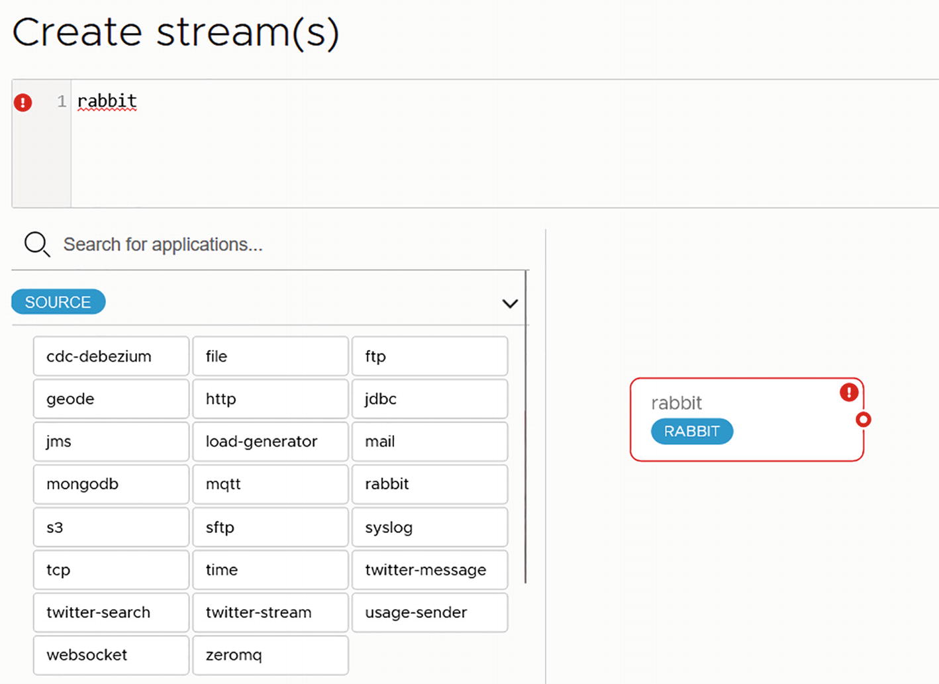Click the error badge on rabbit node

pos(849,393)
